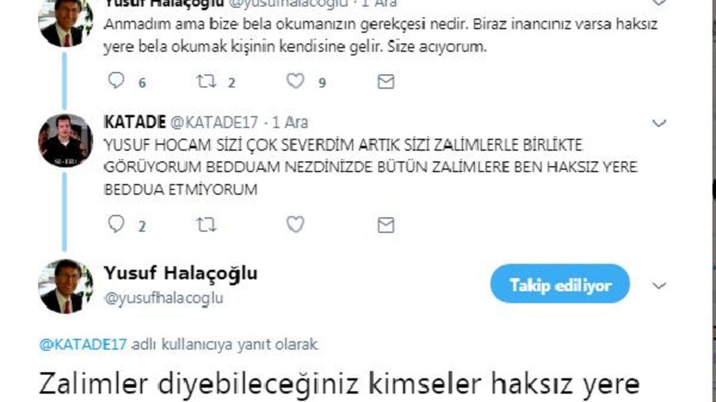
Task: Open chevron menu on the top tweet
Action: tap(659, 2)
